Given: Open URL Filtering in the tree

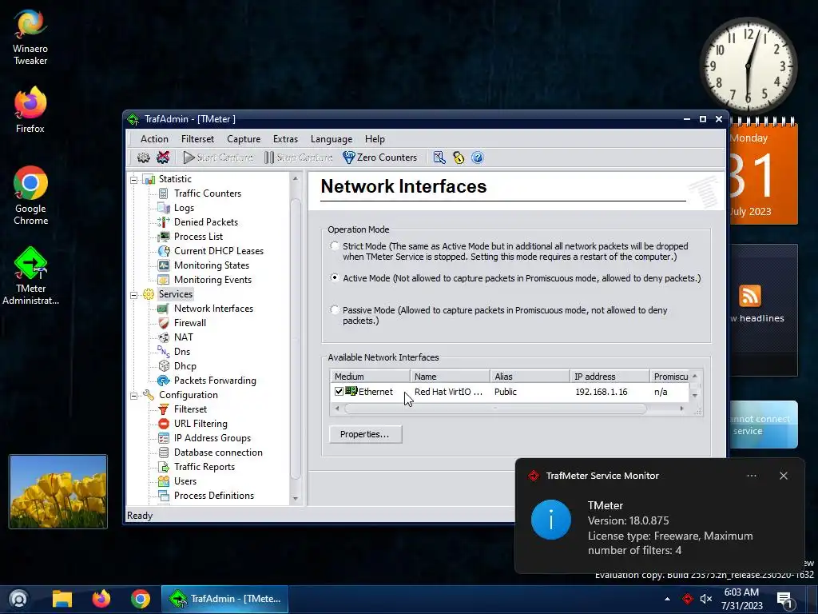Looking at the screenshot, I should point(201,424).
